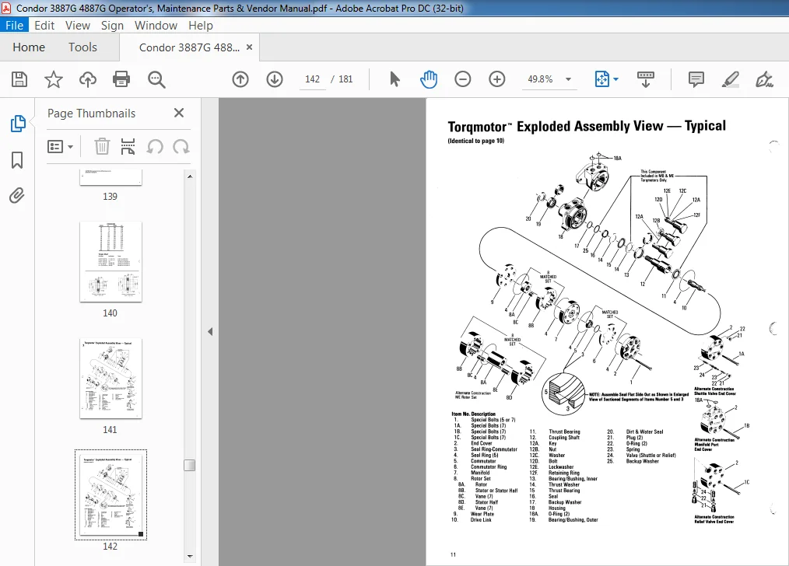This screenshot has width=789, height=566.
Task: Go to the previous page with the up arrow
Action: point(240,79)
